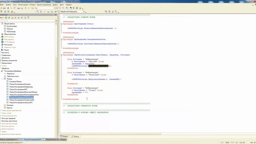The width and height of the screenshot is (256, 144).
Task: Click the Paste icon in main toolbar
Action: (x=14, y=8)
